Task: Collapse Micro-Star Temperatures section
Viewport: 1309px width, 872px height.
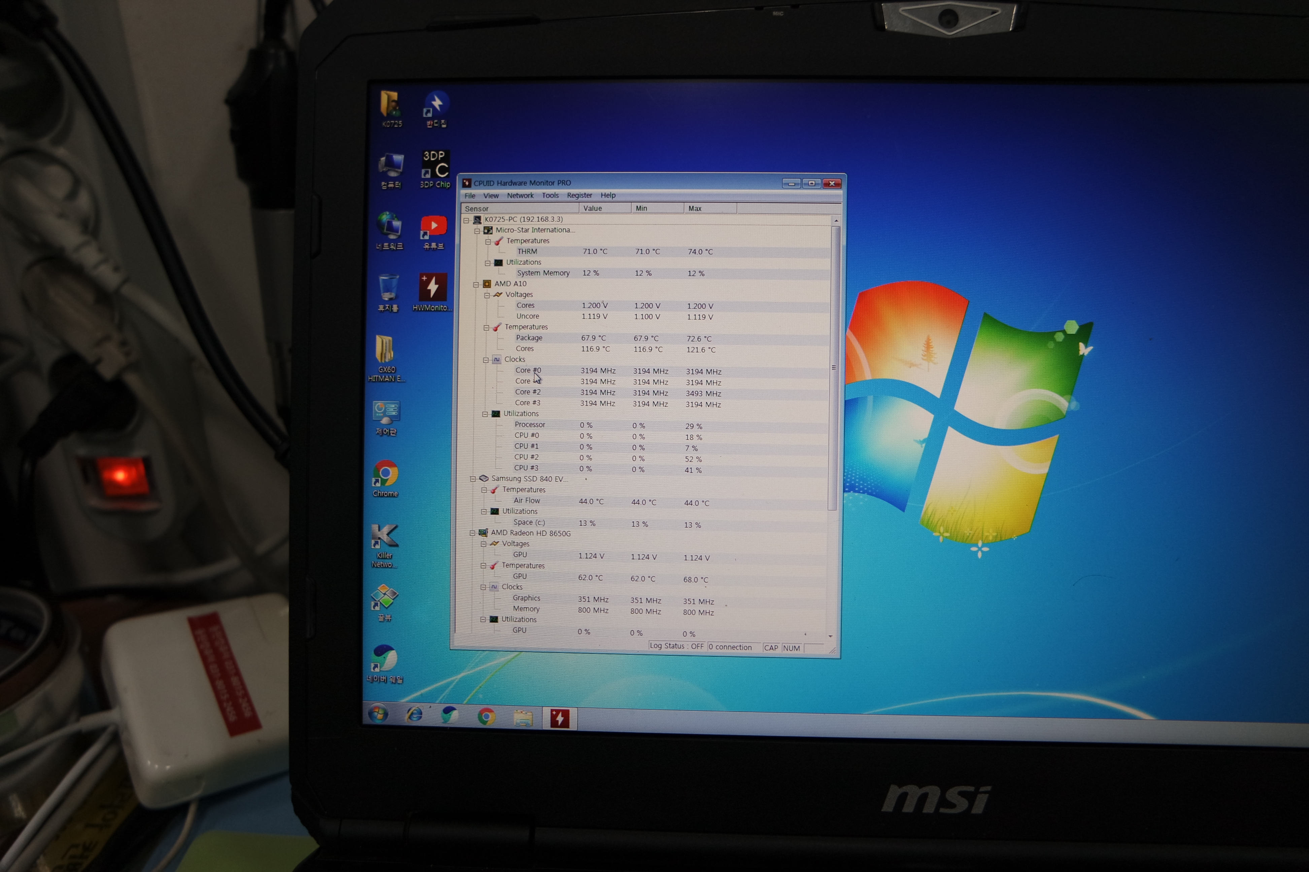Action: point(488,242)
